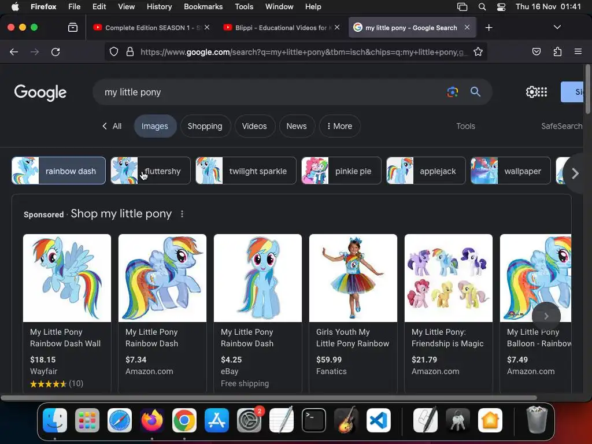List all open tabs dropdown
Viewport: 592px width, 444px height.
point(557,27)
